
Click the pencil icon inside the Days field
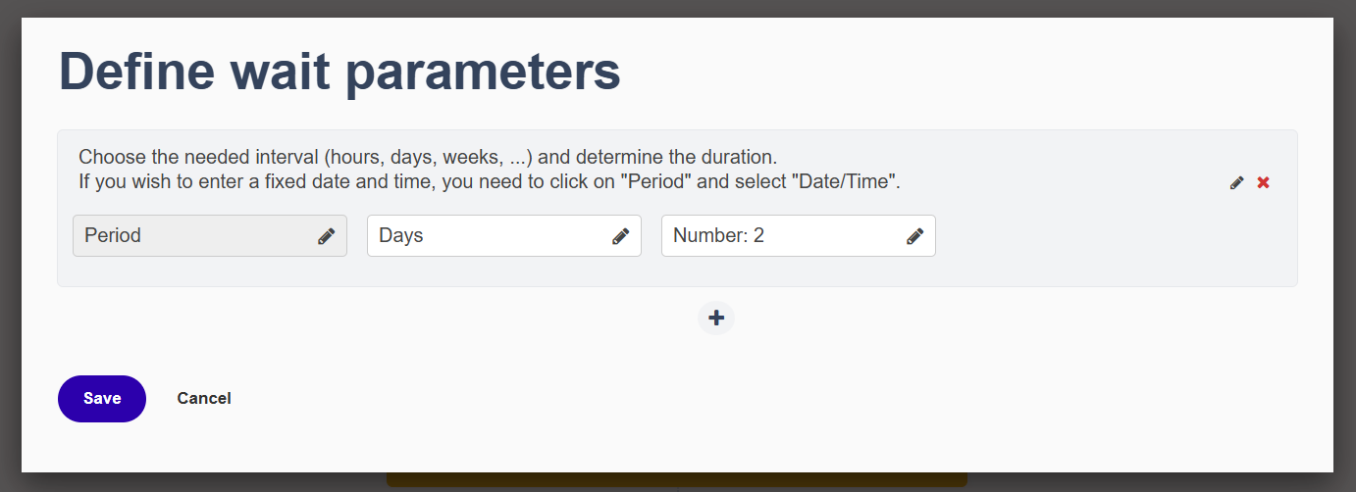[x=621, y=236]
